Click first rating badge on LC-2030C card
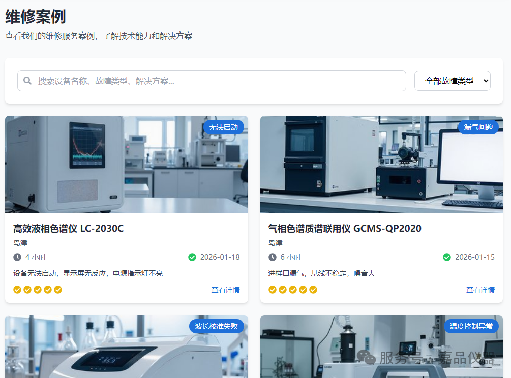The image size is (511, 378). (x=17, y=290)
